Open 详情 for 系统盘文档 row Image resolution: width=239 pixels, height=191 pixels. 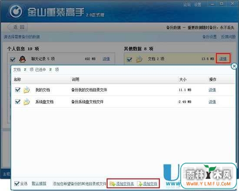click(212, 102)
